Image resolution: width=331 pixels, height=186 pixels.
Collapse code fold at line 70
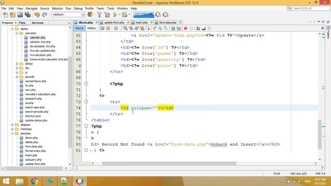tap(86, 84)
